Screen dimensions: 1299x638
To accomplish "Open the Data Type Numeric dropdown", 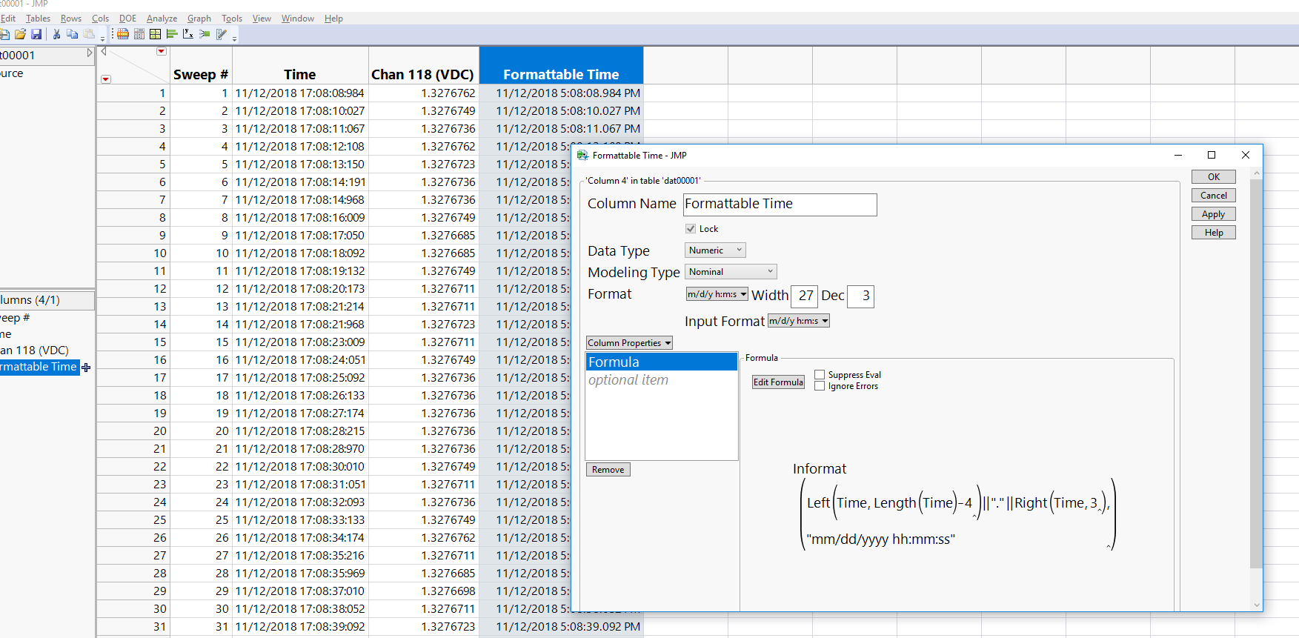I will (x=715, y=250).
